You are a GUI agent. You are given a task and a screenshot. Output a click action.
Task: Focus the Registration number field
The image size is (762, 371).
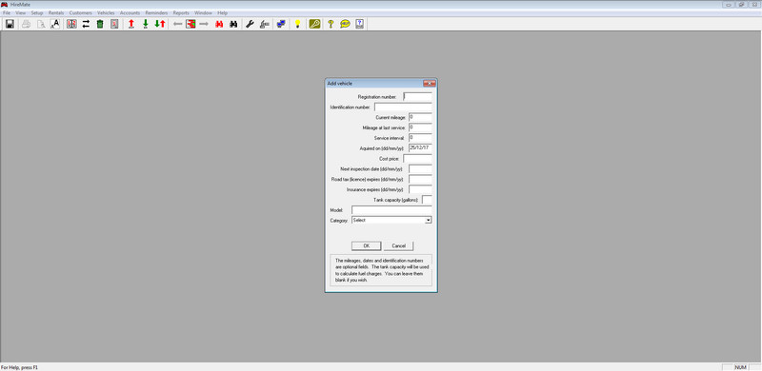pyautogui.click(x=417, y=97)
